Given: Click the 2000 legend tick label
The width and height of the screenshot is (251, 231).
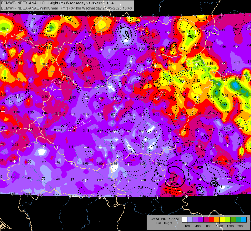Looking at the screenshot, I should point(241,226).
